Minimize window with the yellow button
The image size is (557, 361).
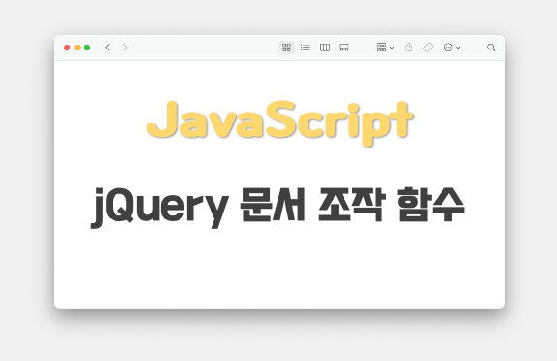tap(77, 48)
